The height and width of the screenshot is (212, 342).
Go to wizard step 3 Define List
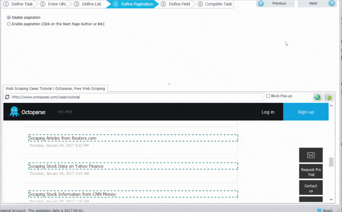coord(88,4)
